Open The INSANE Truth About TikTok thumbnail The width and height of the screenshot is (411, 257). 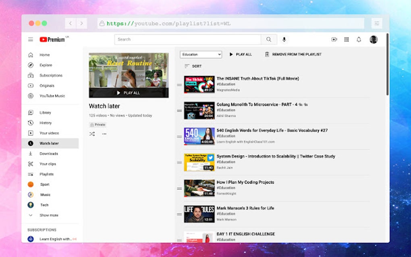point(199,84)
